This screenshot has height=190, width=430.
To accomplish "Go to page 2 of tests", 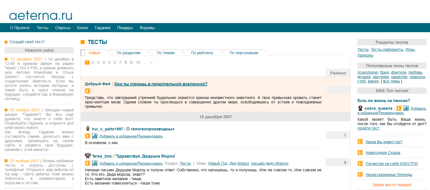I will click(93, 62).
